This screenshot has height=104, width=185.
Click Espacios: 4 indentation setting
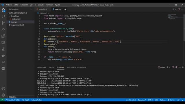click(142, 100)
